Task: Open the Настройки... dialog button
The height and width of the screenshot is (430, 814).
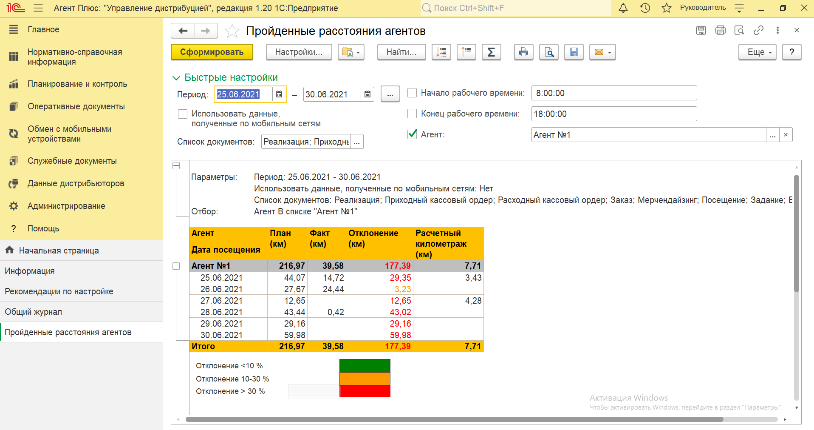Action: point(299,52)
